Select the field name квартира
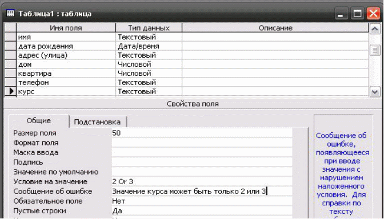Viewport: 384px width, 219px height. pos(66,74)
